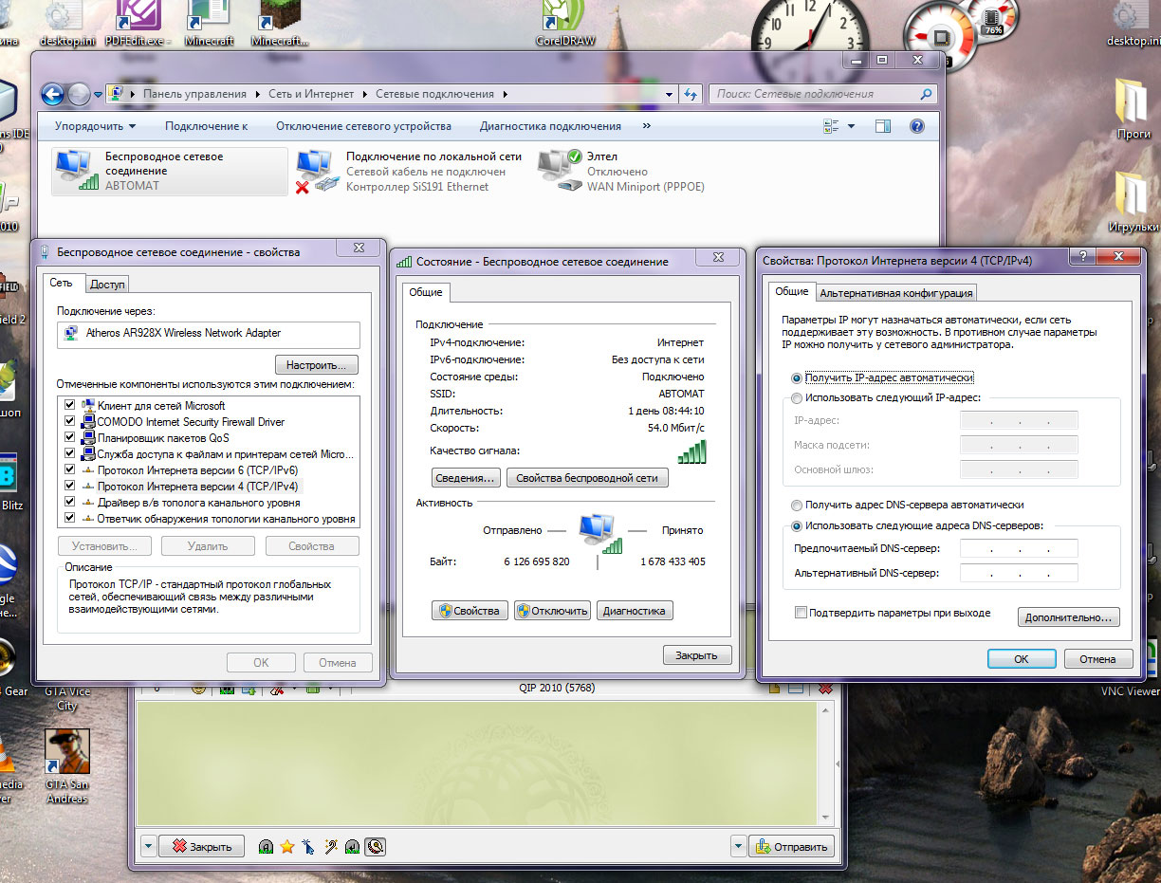Viewport: 1161px width, 883px height.
Task: Toggle Подтвердить параметры при выходе checkbox
Action: (x=802, y=613)
